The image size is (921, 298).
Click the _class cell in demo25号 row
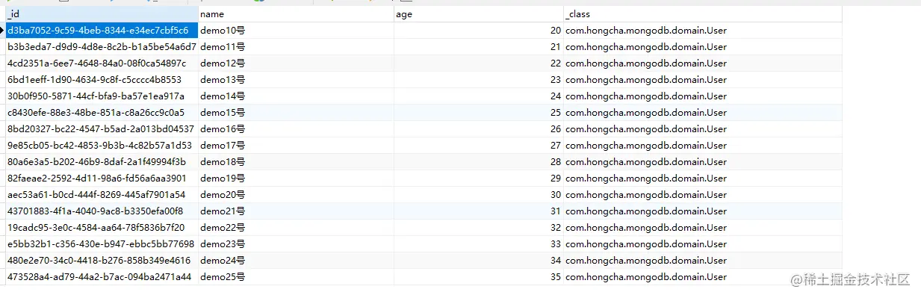[x=702, y=277]
